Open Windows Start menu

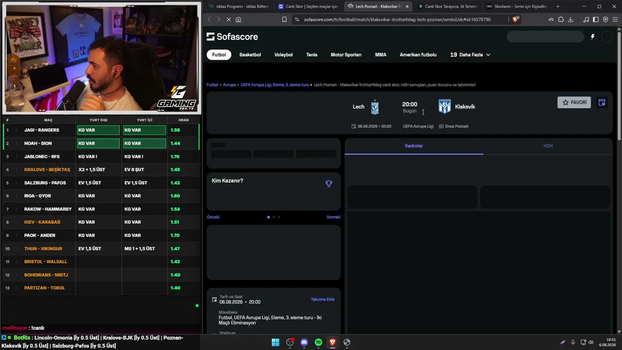click(276, 342)
